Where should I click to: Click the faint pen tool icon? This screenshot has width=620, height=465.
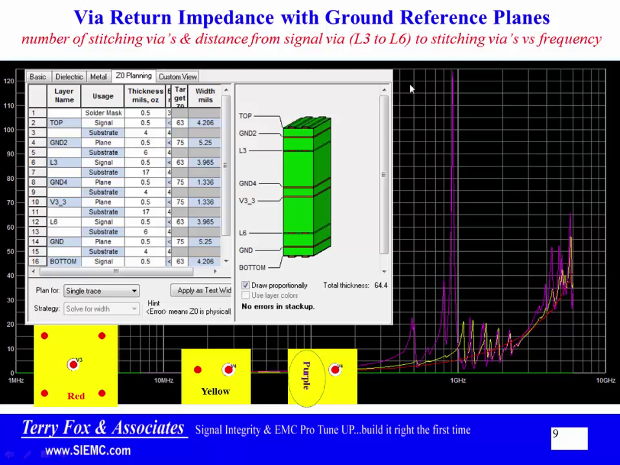pos(27,454)
